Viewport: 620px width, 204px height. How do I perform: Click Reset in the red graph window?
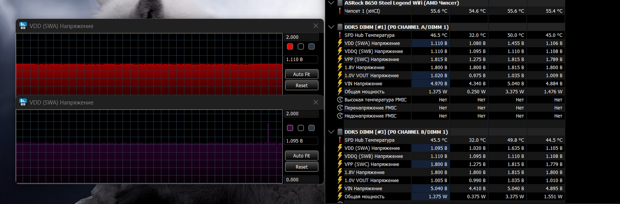(x=302, y=85)
